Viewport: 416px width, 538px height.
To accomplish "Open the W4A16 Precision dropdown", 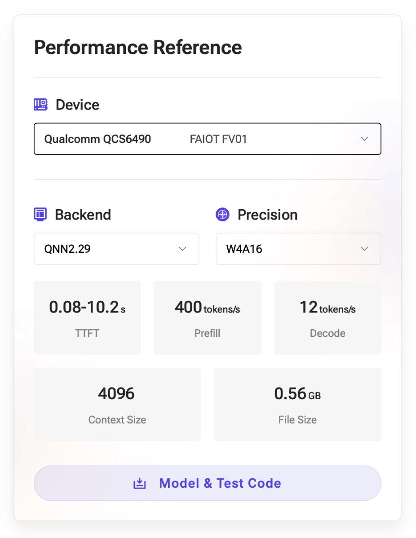I will 298,249.
